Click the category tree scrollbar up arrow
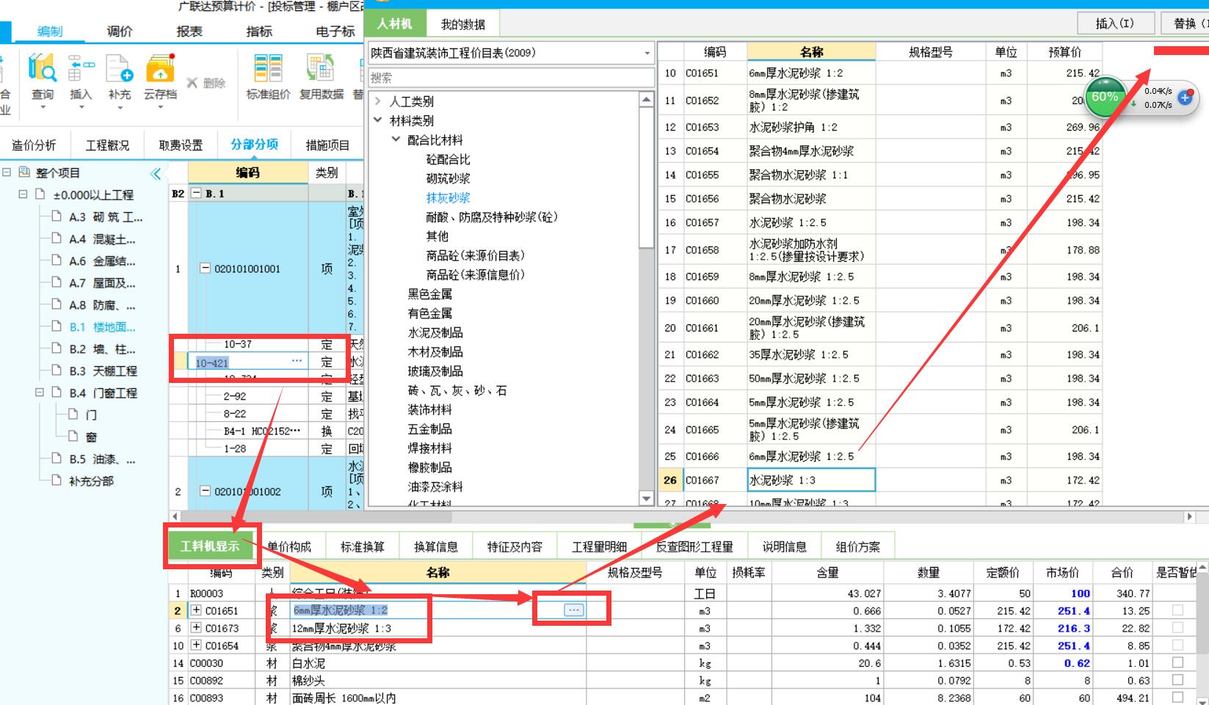This screenshot has height=705, width=1209. tap(647, 99)
